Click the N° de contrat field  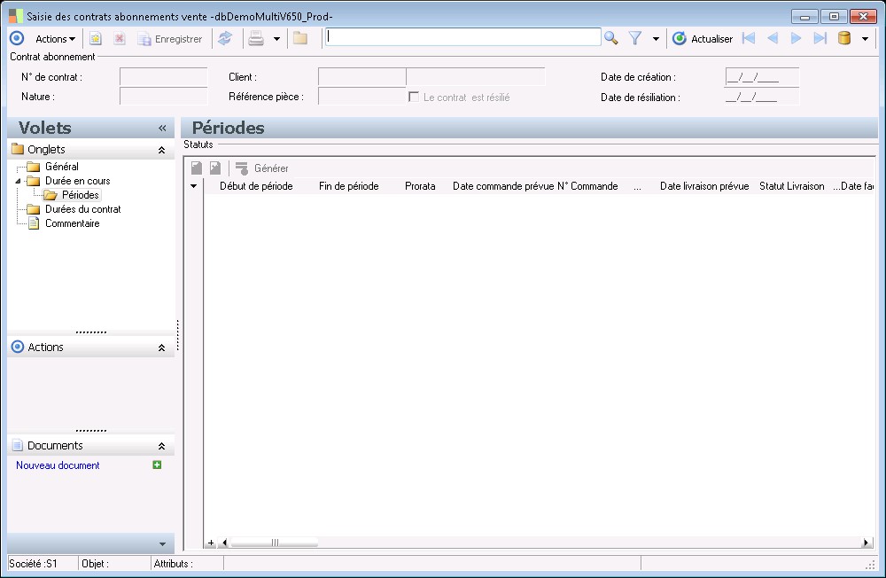point(163,77)
